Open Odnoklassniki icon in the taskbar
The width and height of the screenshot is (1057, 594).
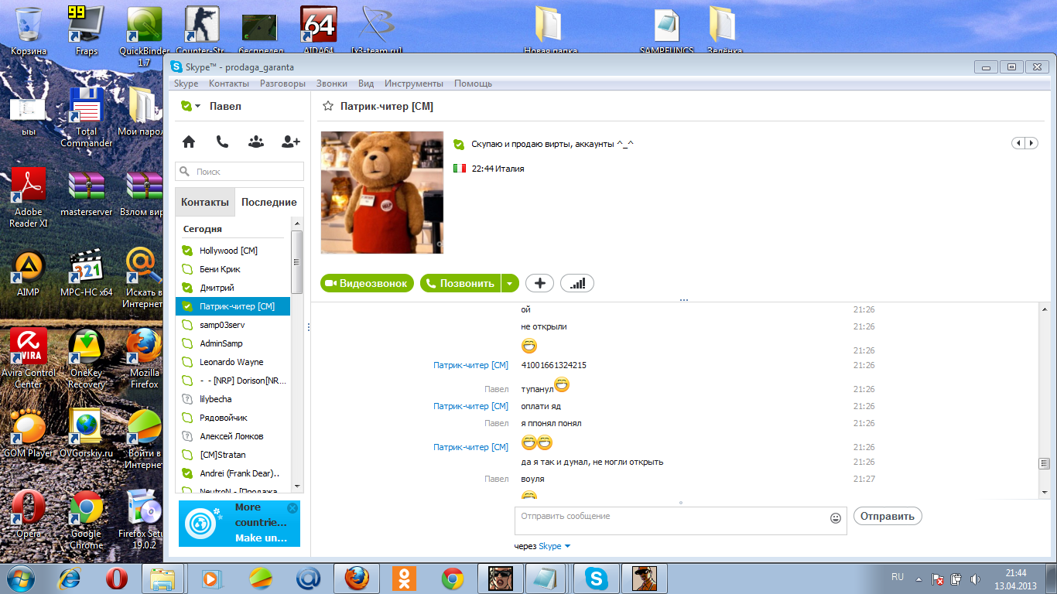coord(404,578)
